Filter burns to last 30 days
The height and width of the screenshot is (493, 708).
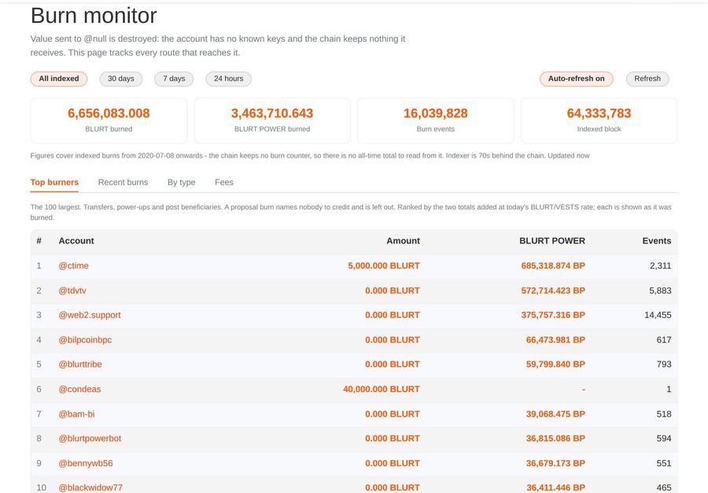point(121,79)
